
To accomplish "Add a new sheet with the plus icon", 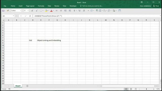I will pos(27,86).
